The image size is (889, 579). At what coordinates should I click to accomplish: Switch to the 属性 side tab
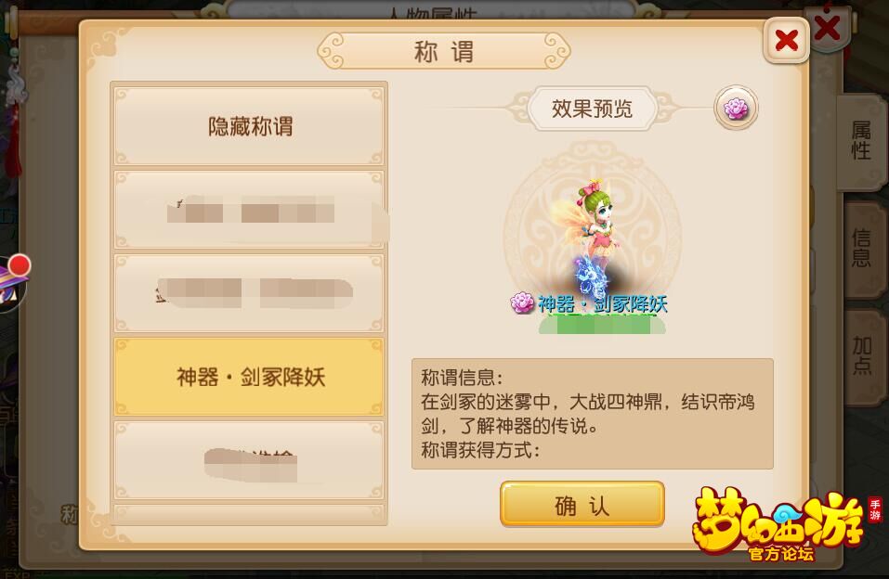(860, 142)
